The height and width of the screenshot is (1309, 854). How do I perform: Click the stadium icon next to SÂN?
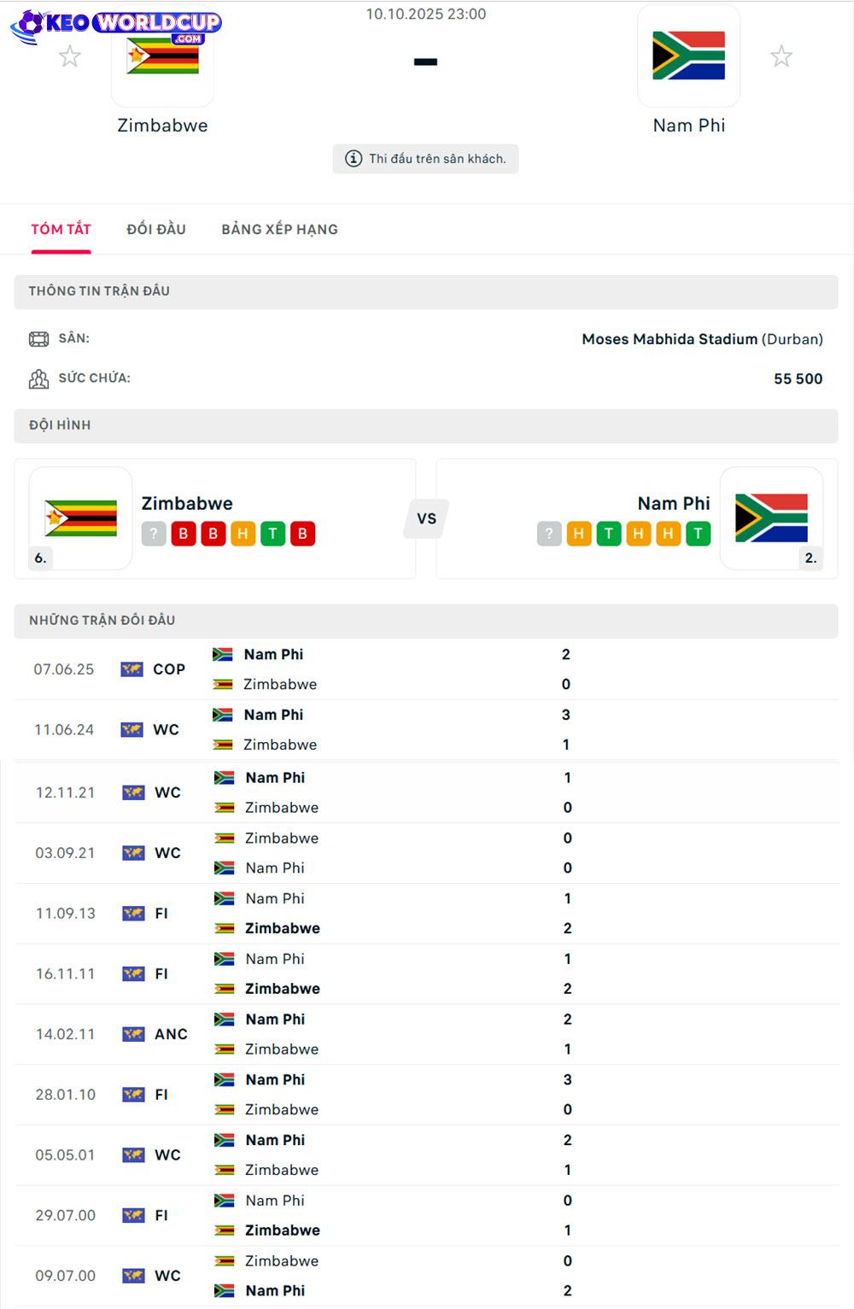click(x=38, y=339)
